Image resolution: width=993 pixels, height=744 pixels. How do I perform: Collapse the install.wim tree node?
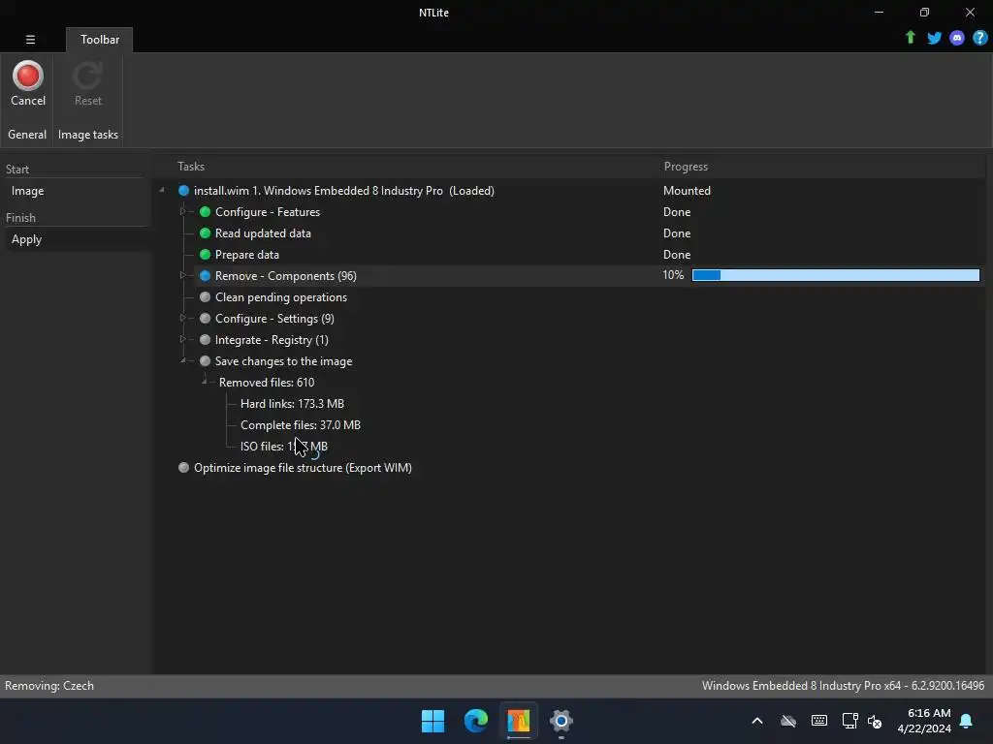(162, 190)
